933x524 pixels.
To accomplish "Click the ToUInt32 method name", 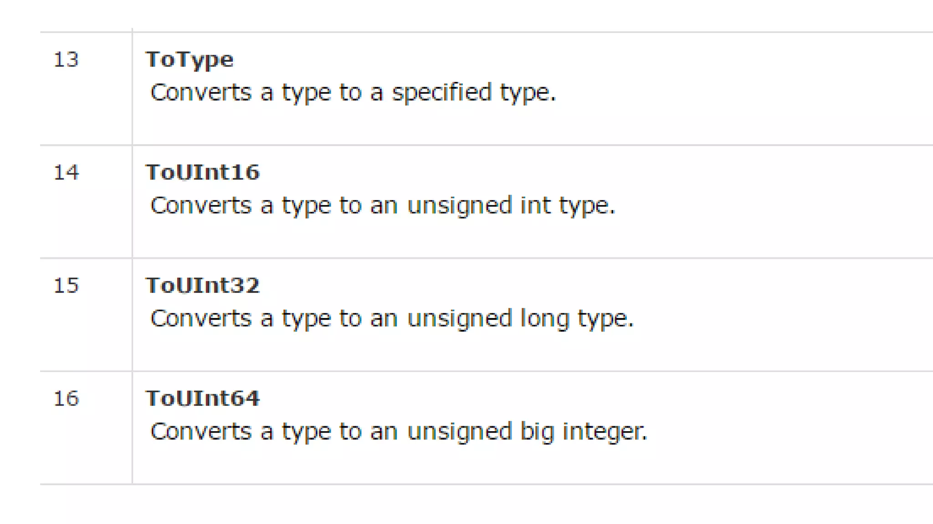I will (x=203, y=286).
